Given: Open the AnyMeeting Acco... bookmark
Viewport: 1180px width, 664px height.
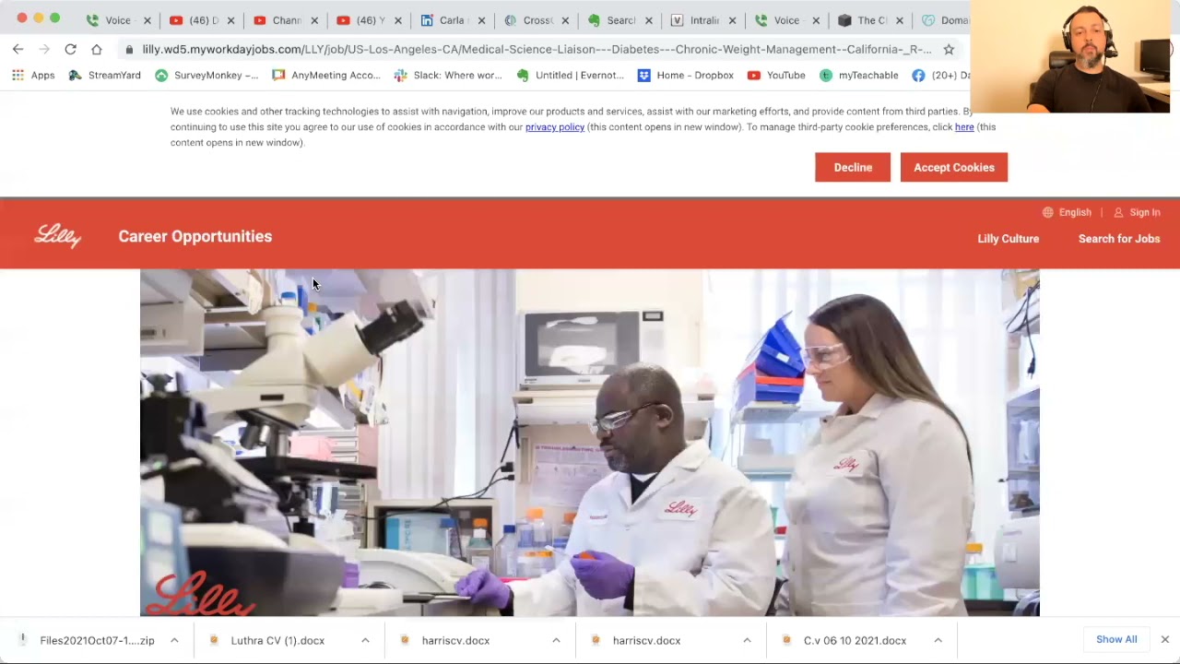Looking at the screenshot, I should click(326, 75).
